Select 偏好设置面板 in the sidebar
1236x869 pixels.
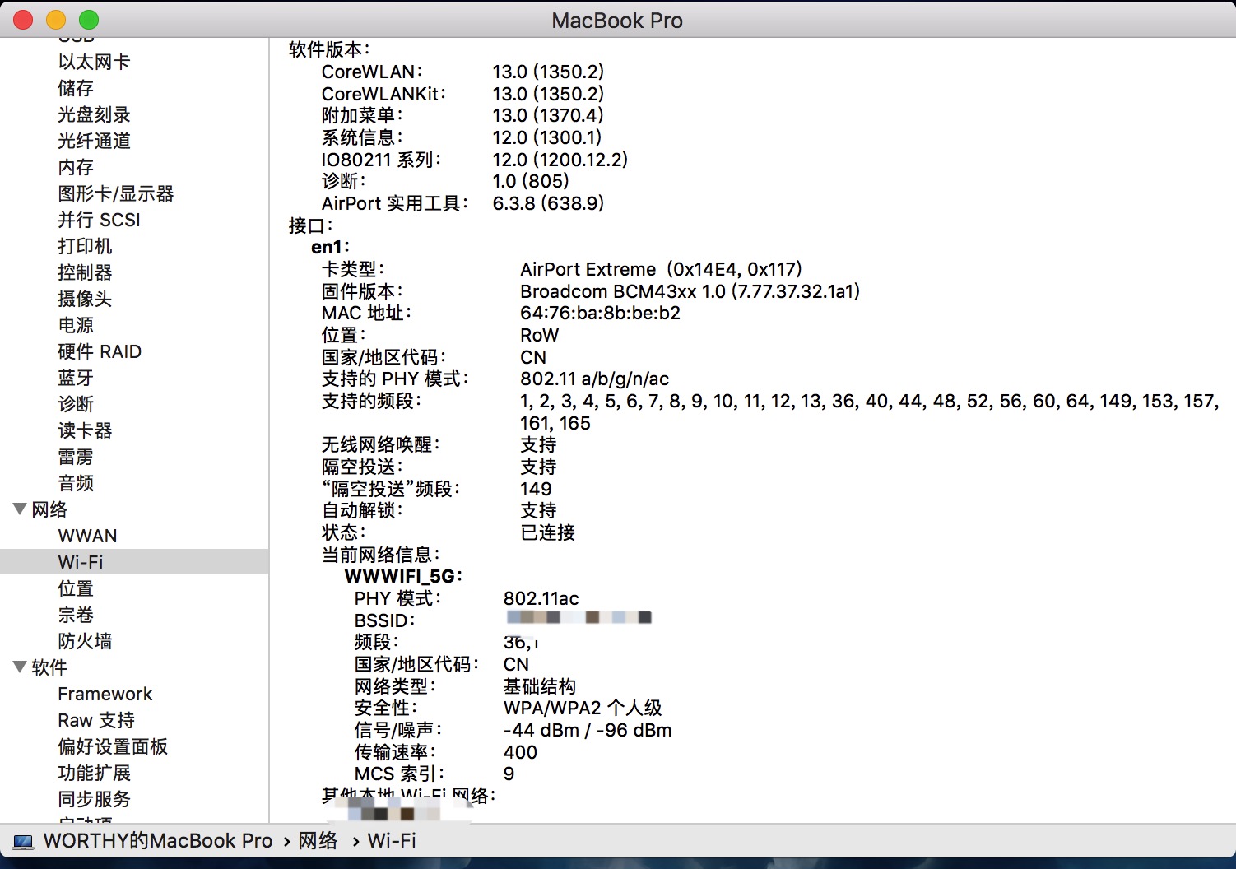click(113, 746)
